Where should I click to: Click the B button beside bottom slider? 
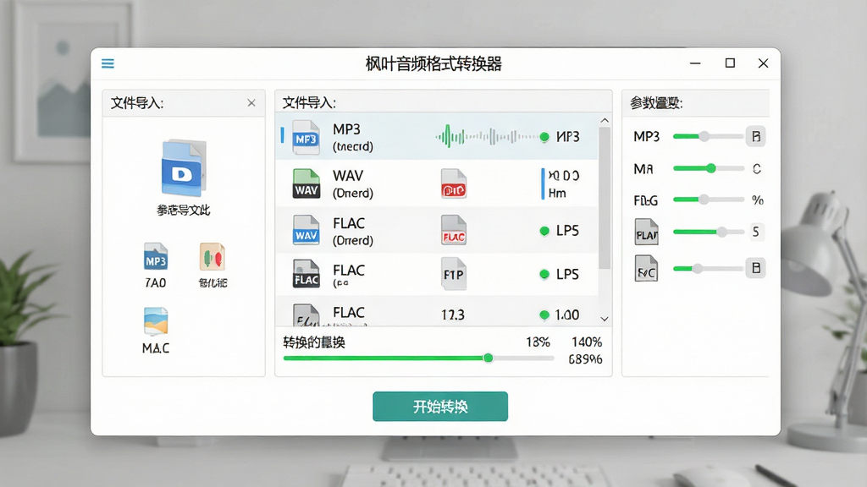756,268
